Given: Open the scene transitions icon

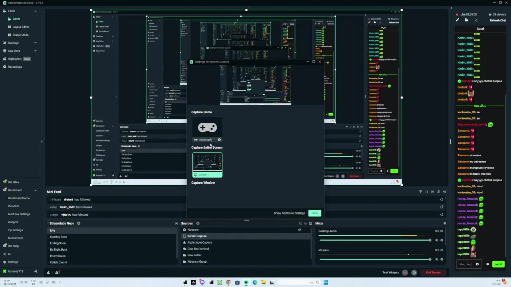Looking at the screenshot, I should point(176,223).
